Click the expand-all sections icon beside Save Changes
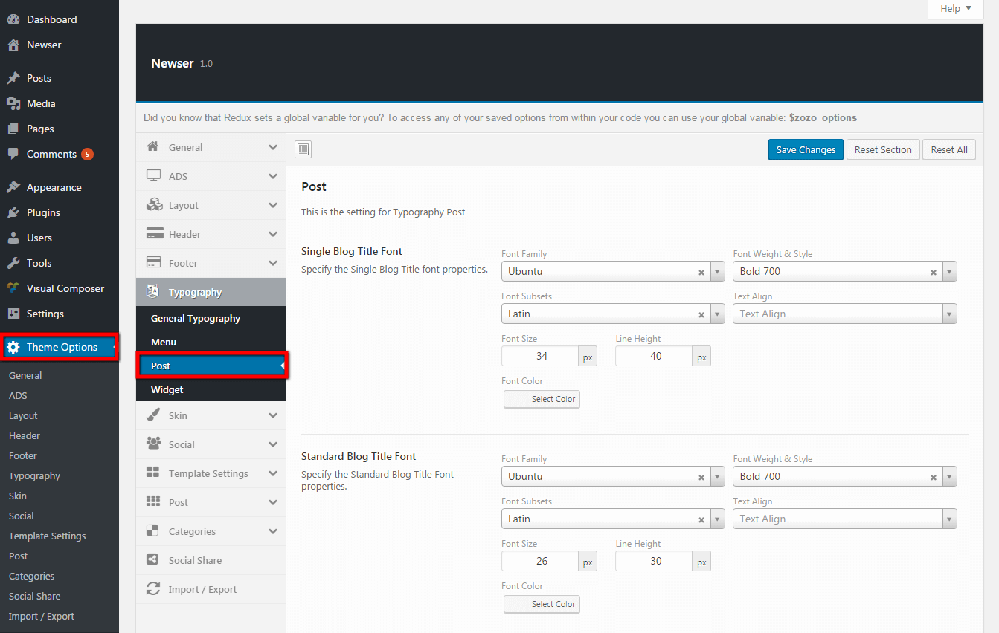Viewport: 999px width, 633px height. coord(303,149)
